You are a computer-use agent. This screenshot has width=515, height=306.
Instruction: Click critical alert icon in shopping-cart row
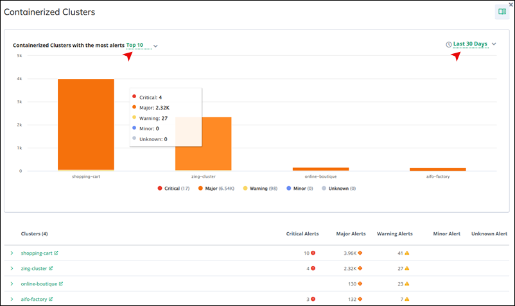[313, 253]
